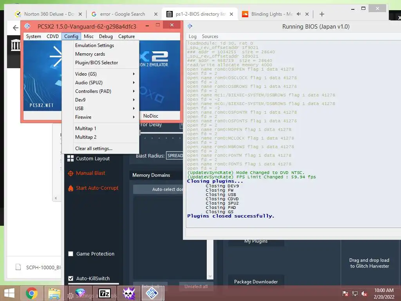Click the Custom Layout grid icon

point(70,158)
